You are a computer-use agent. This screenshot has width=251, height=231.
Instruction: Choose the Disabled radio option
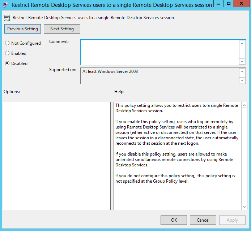click(7, 64)
